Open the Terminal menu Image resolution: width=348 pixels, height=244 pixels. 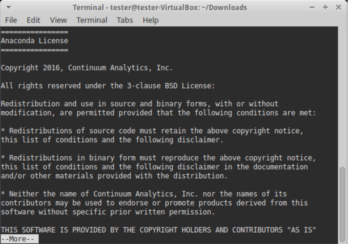[92, 20]
